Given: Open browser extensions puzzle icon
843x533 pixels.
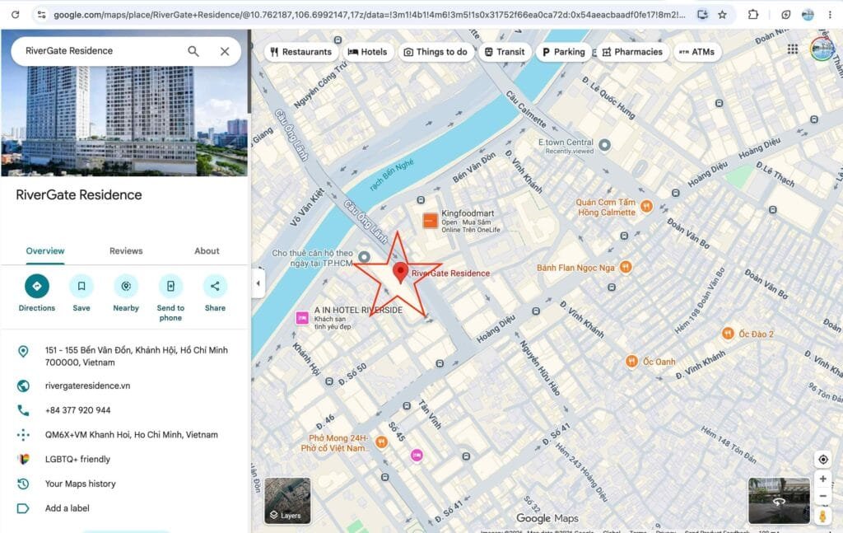Looking at the screenshot, I should pyautogui.click(x=753, y=15).
